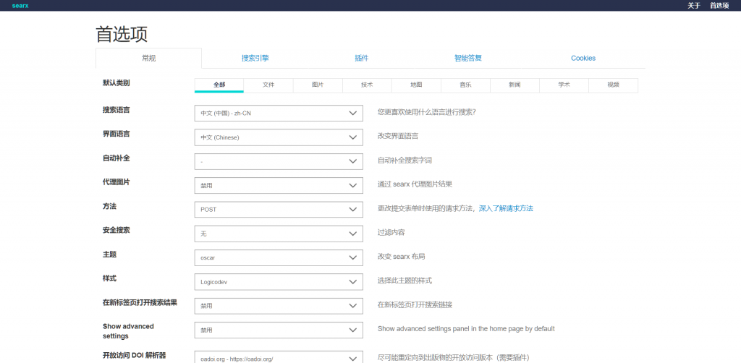This screenshot has height=363, width=741.
Task: Select 全部 default category
Action: tap(219, 85)
